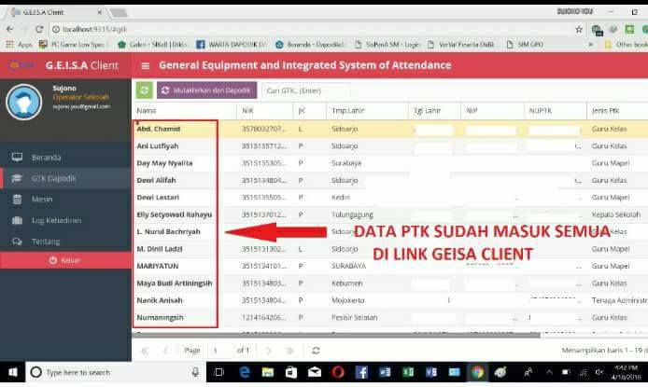Click the localhost address bar
This screenshot has width=648, height=387.
(x=312, y=29)
